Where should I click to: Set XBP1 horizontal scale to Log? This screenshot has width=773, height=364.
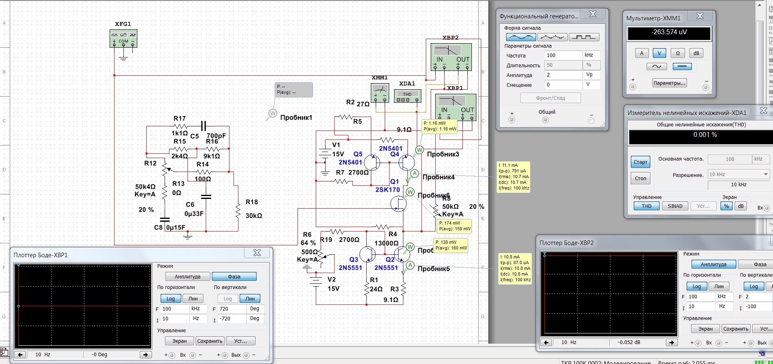tap(170, 298)
